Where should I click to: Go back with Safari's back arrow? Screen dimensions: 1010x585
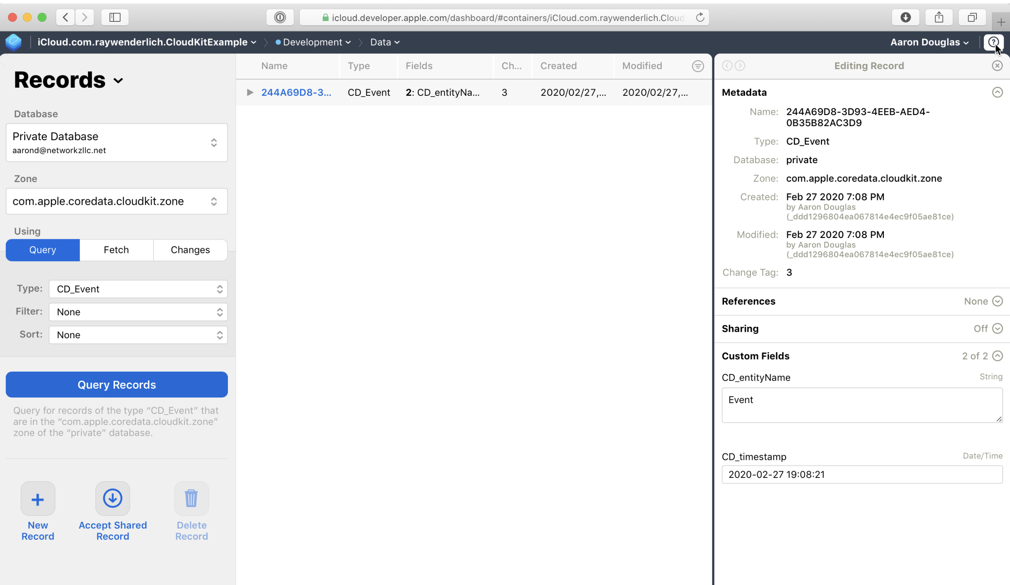[x=66, y=17]
